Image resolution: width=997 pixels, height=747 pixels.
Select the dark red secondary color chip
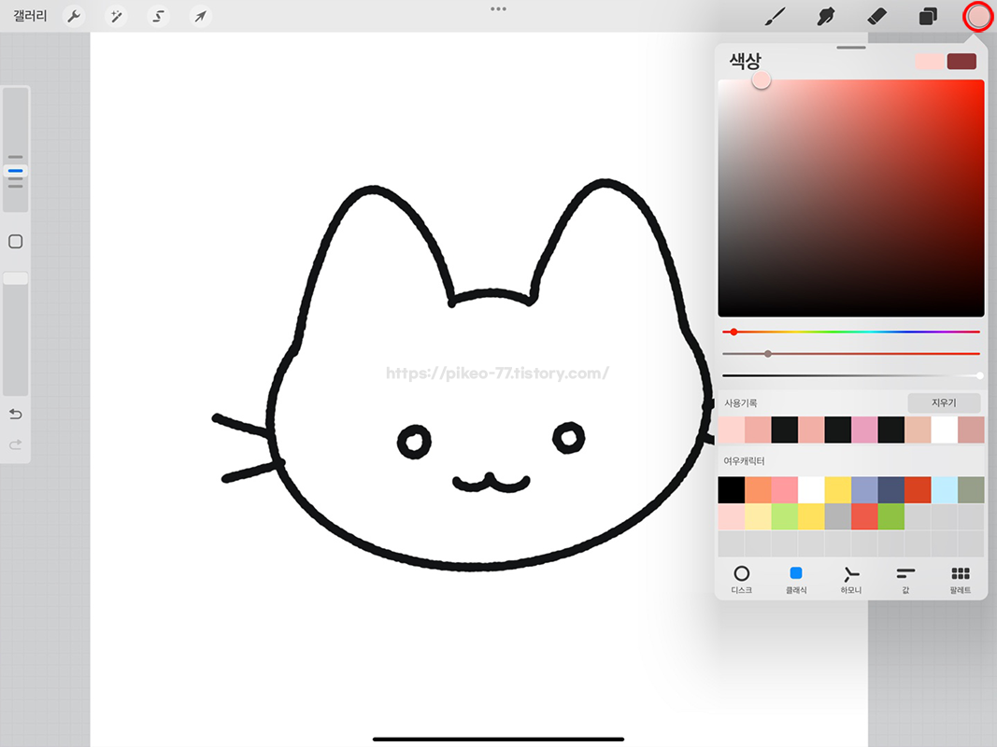coord(961,61)
